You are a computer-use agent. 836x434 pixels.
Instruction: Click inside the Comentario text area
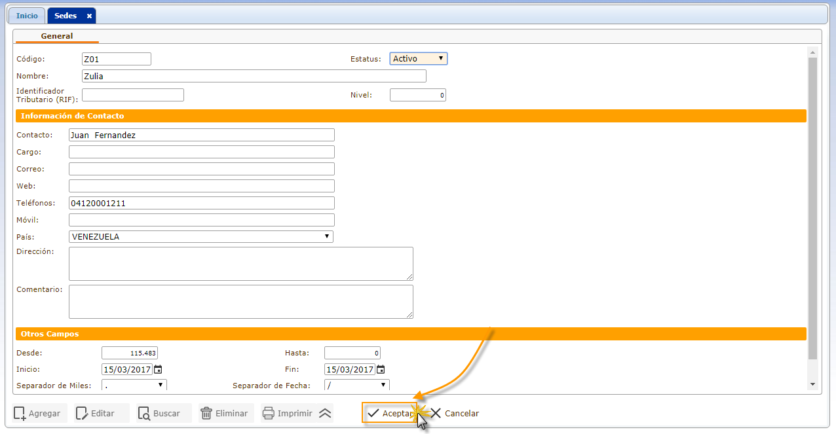(x=241, y=302)
